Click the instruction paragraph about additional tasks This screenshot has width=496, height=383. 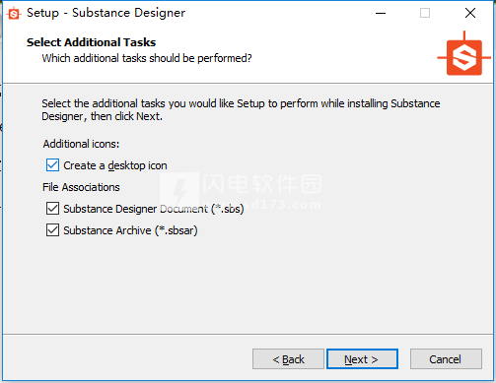click(x=241, y=110)
